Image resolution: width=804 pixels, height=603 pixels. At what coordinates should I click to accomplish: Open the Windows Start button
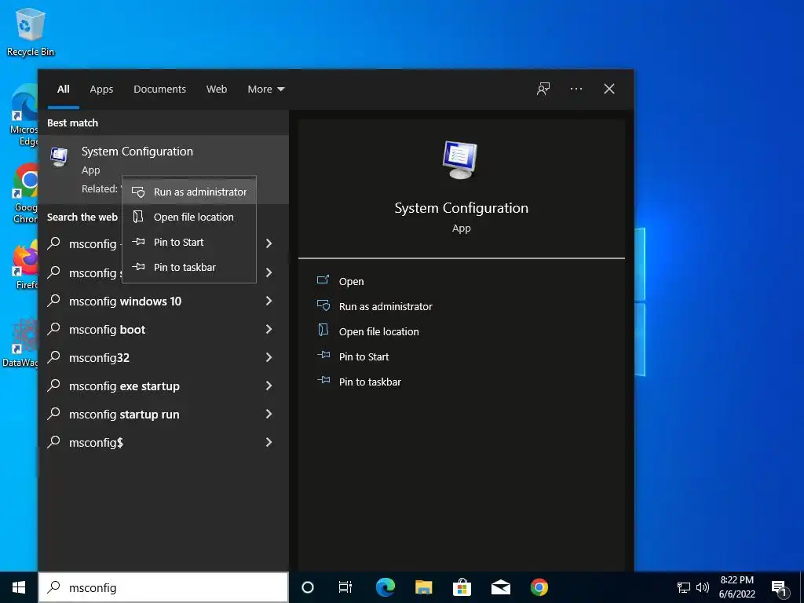(x=19, y=587)
